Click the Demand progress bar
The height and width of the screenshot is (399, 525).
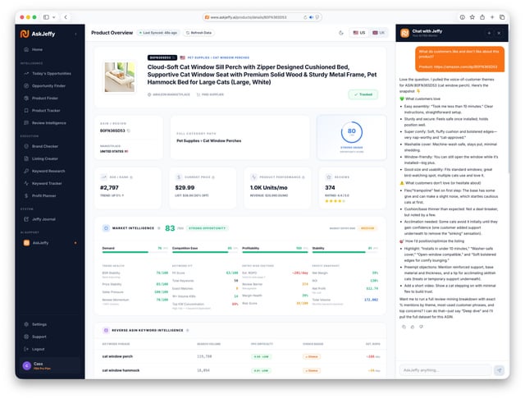pyautogui.click(x=135, y=252)
